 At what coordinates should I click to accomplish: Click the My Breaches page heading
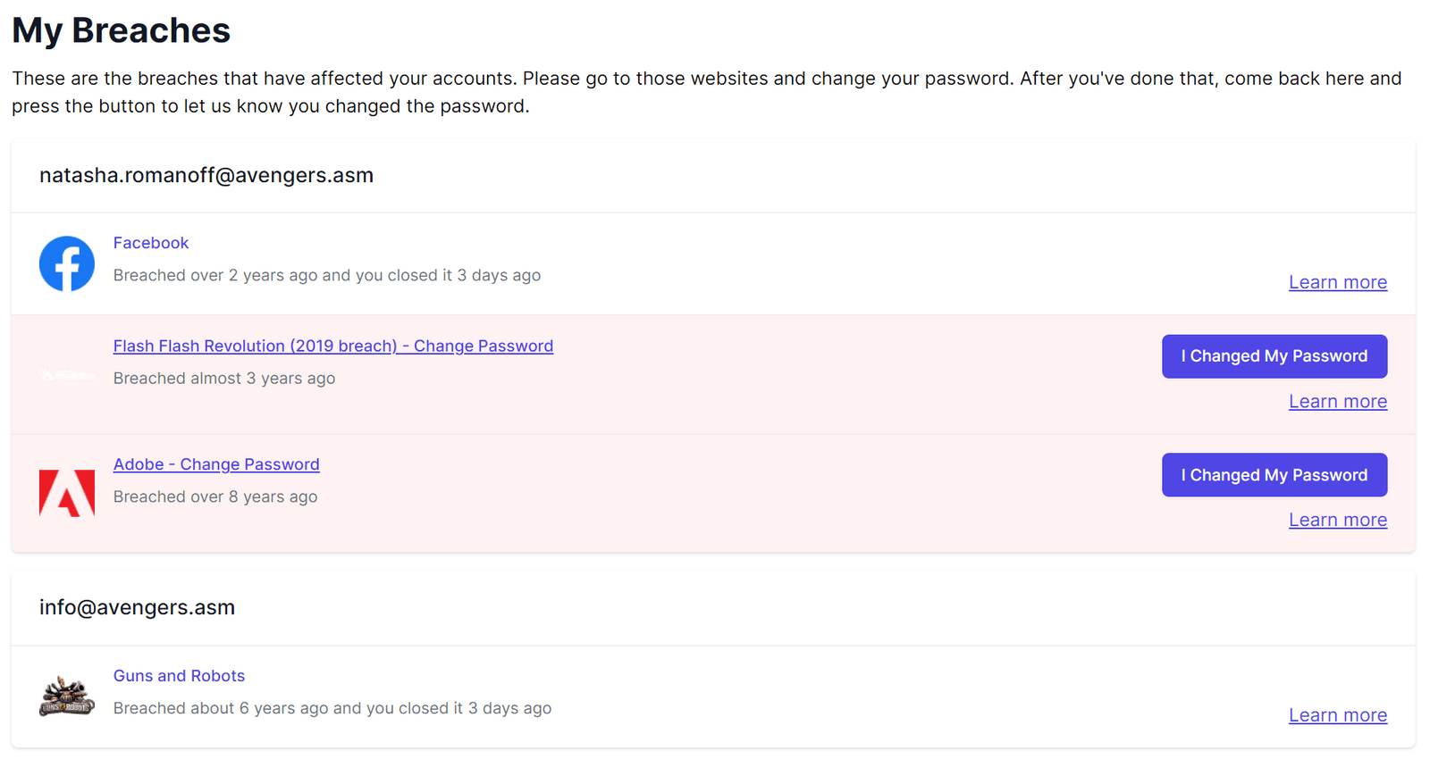click(x=122, y=30)
